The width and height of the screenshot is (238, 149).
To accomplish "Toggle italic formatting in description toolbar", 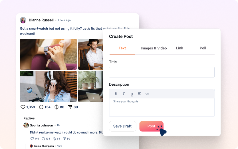I will 124,94.
